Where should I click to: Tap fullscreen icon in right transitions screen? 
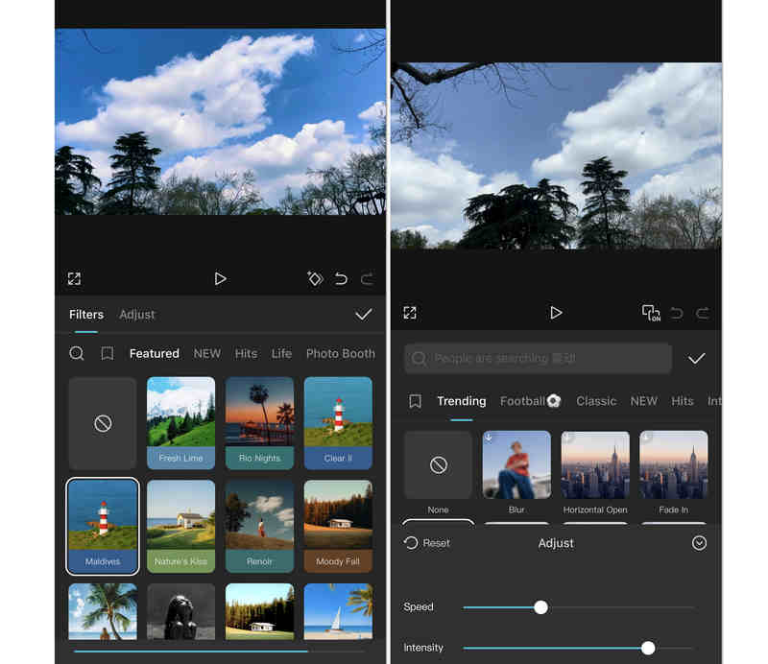(410, 313)
